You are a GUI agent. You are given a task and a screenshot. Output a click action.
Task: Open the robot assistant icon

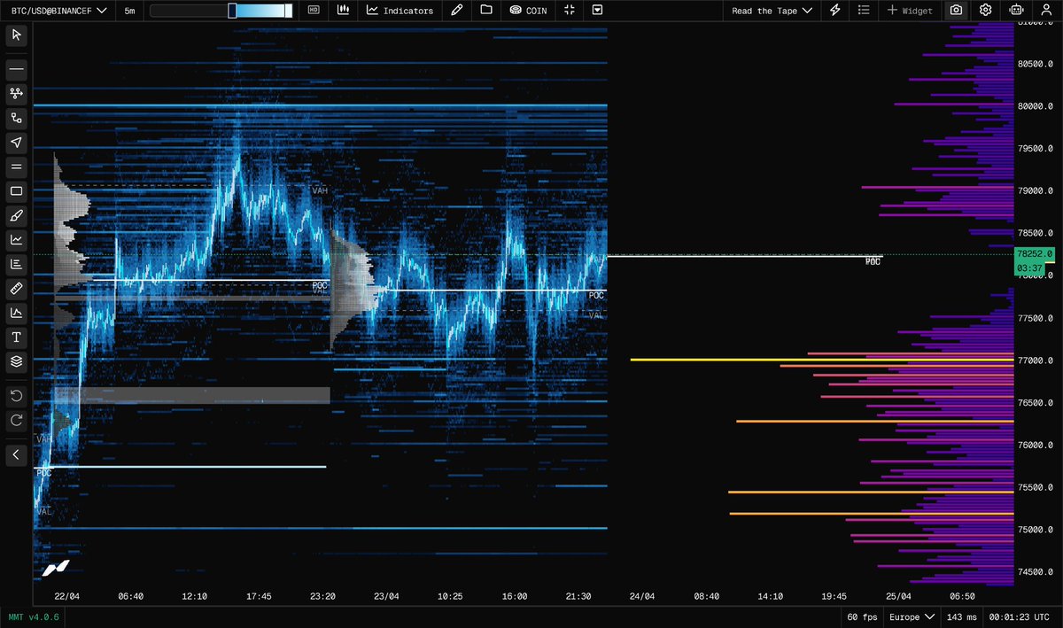click(1016, 11)
